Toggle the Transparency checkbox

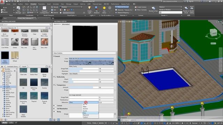click(56, 85)
